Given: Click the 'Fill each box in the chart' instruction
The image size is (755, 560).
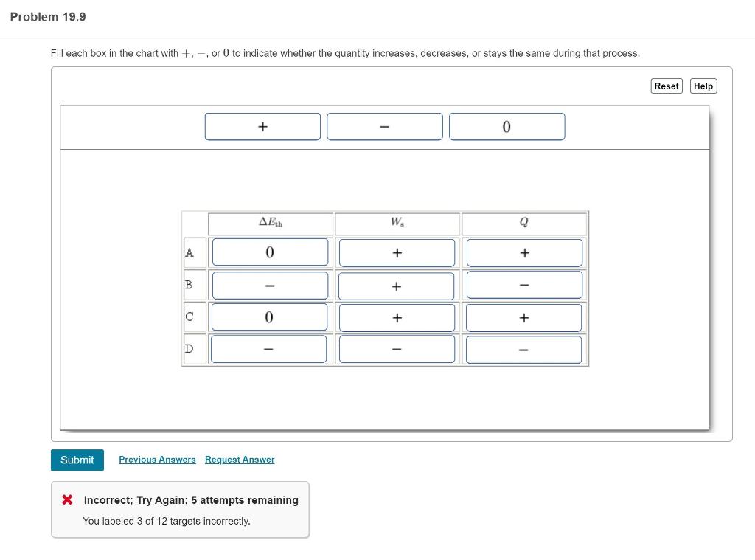Looking at the screenshot, I should pos(345,53).
